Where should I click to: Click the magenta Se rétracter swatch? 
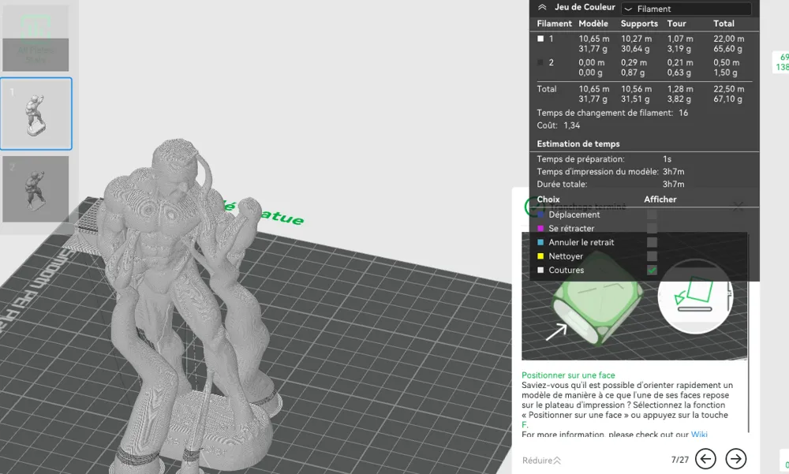[540, 229]
